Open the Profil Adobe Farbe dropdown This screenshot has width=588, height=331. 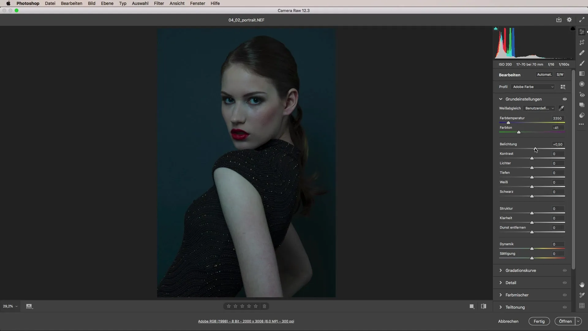[533, 87]
